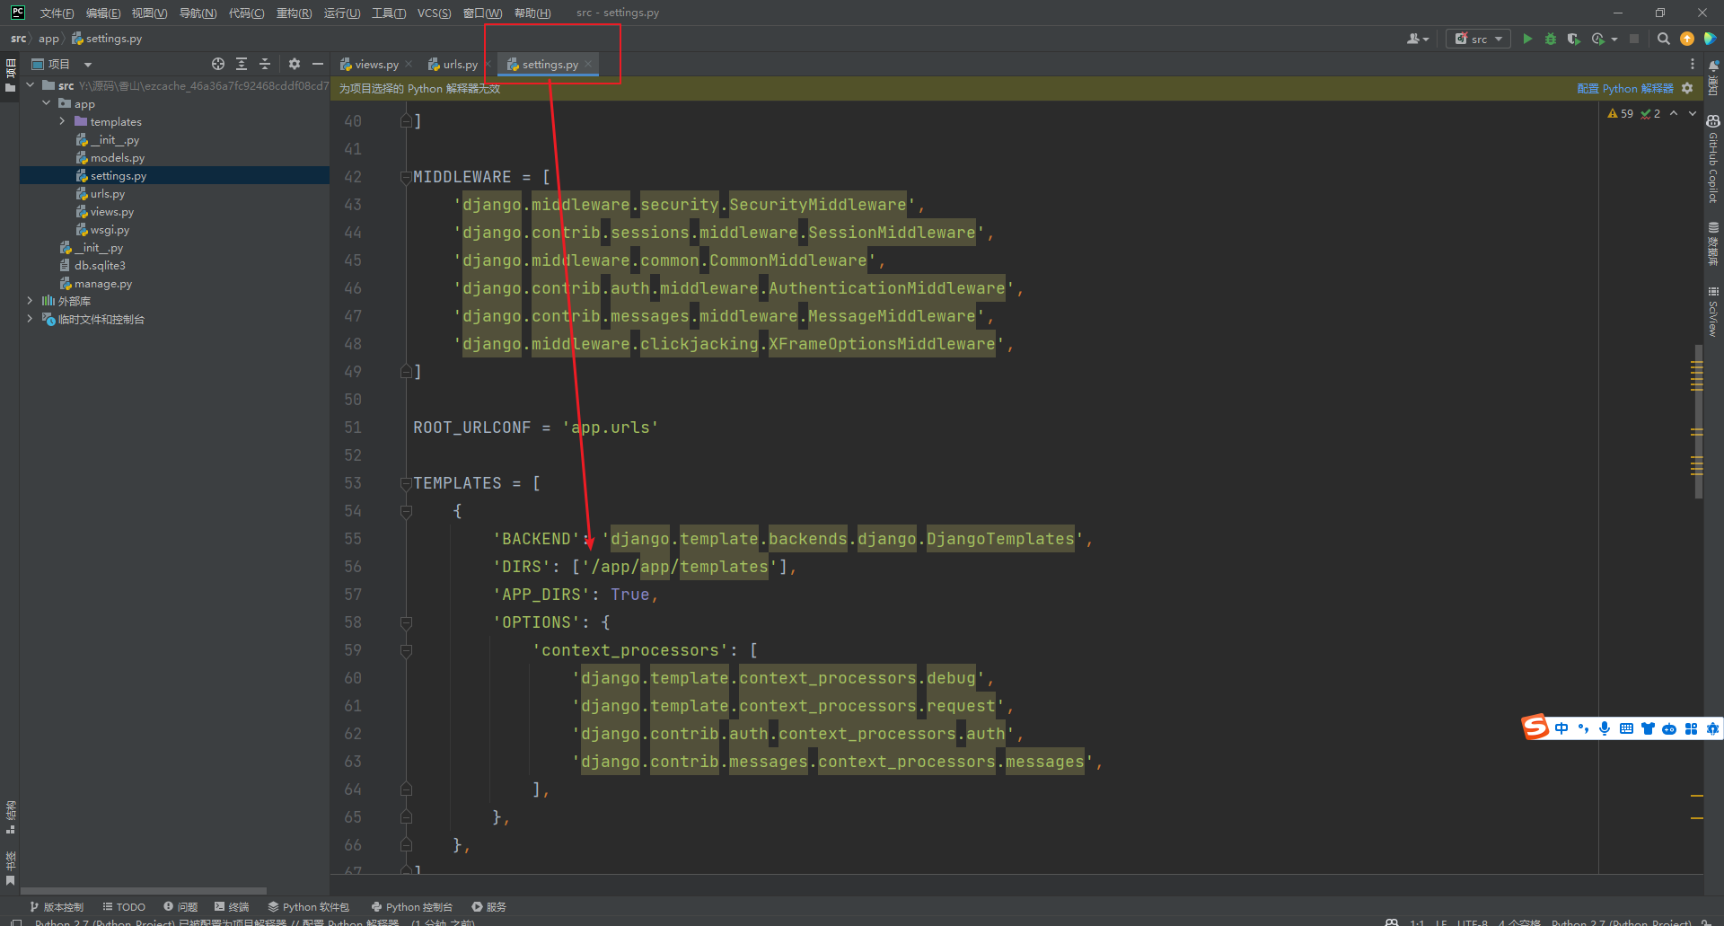Open the TODO tool window
This screenshot has width=1724, height=926.
tap(124, 907)
